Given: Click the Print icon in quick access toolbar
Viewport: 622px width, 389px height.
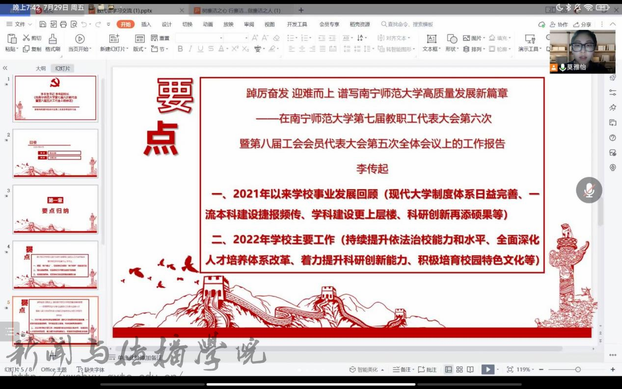Looking at the screenshot, I should (63, 24).
